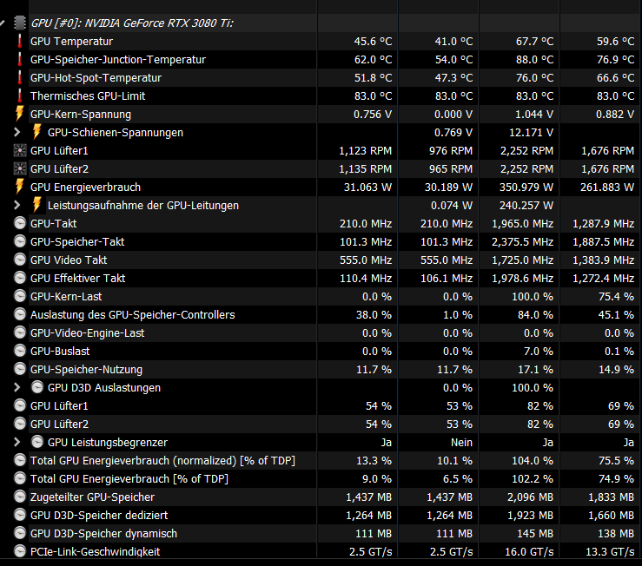Click the 1,965.0 MHz GPU-Takt value

click(x=522, y=223)
